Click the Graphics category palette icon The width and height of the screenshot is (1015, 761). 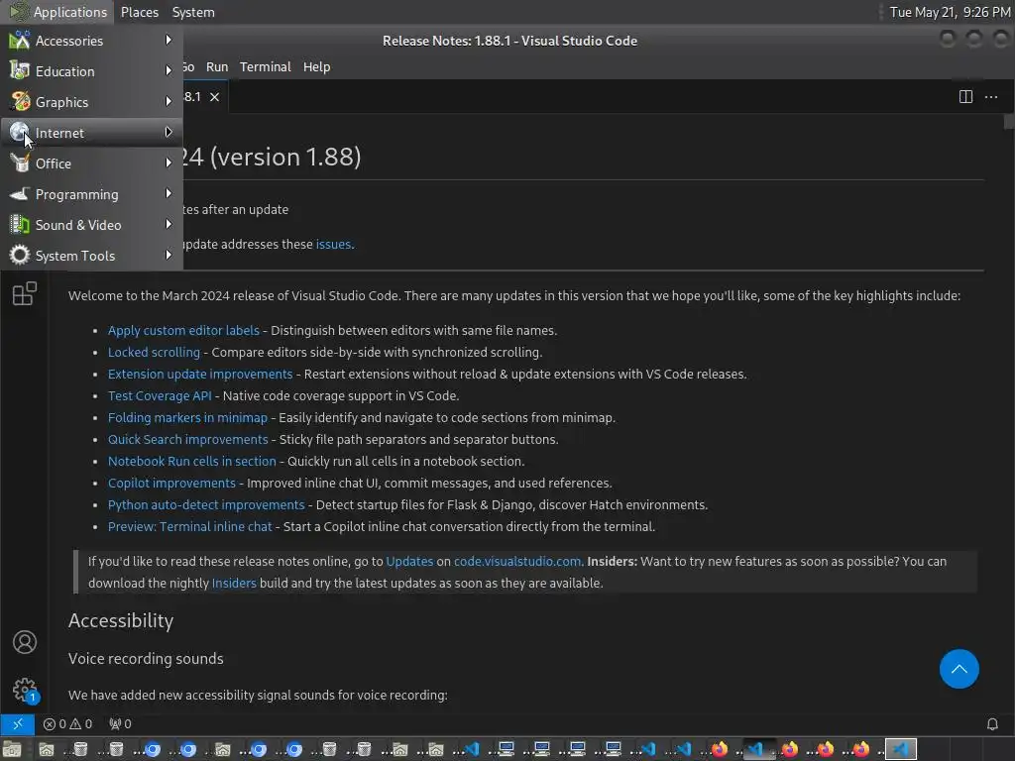20,102
